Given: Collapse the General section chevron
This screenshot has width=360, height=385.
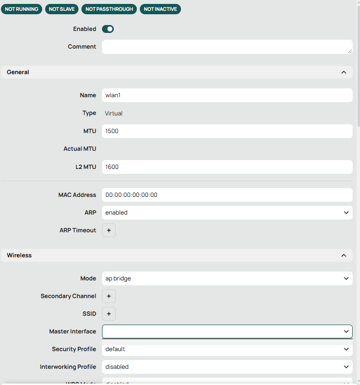Looking at the screenshot, I should click(343, 72).
